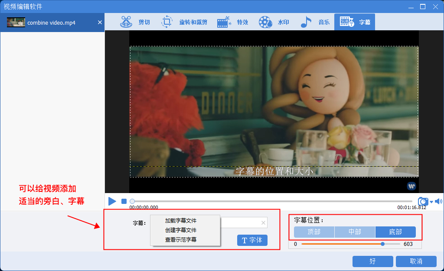444x271 pixels.
Task: Click the rotate-crop icon
Action: tap(167, 22)
